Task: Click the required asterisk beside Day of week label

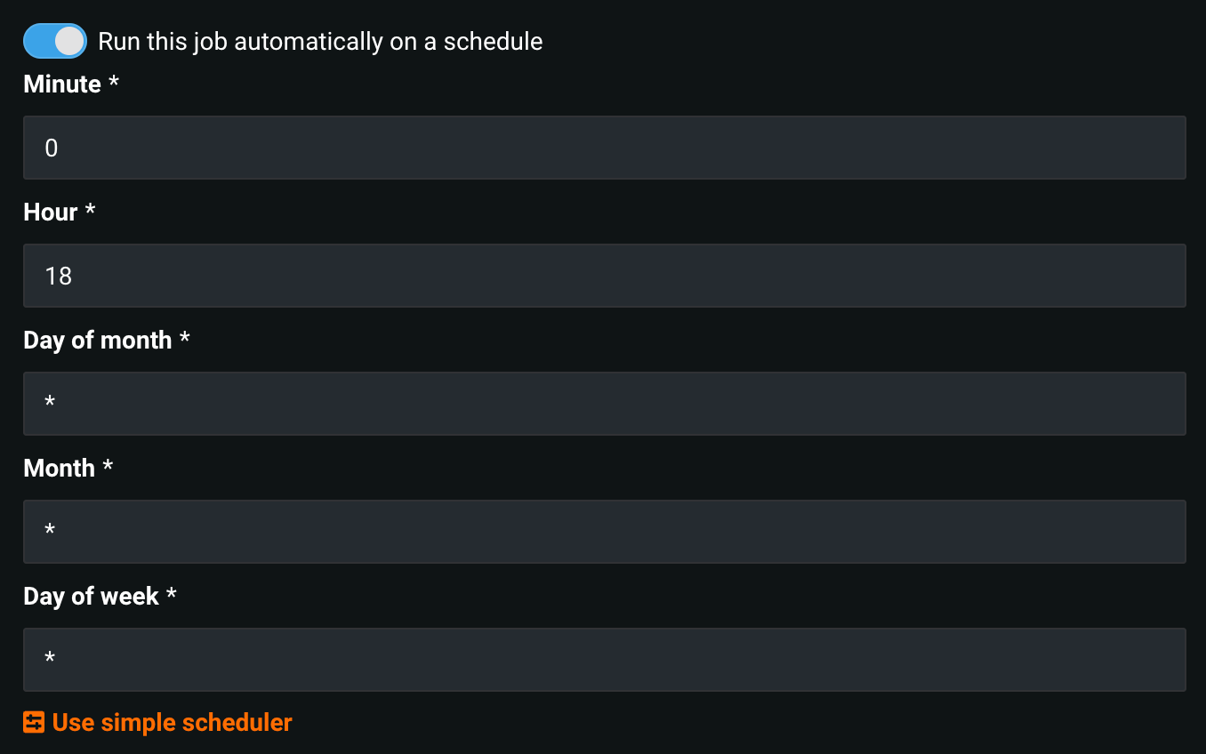Action: click(171, 594)
